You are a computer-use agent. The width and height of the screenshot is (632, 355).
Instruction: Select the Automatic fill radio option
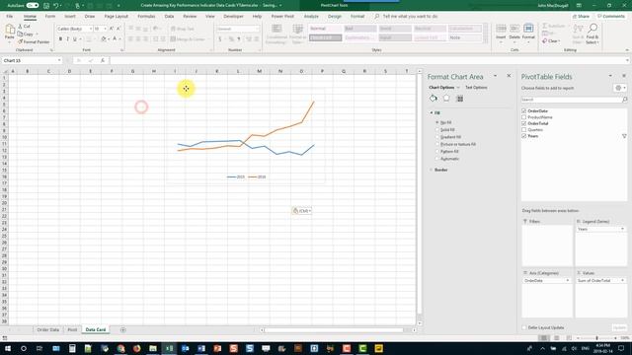click(x=437, y=159)
